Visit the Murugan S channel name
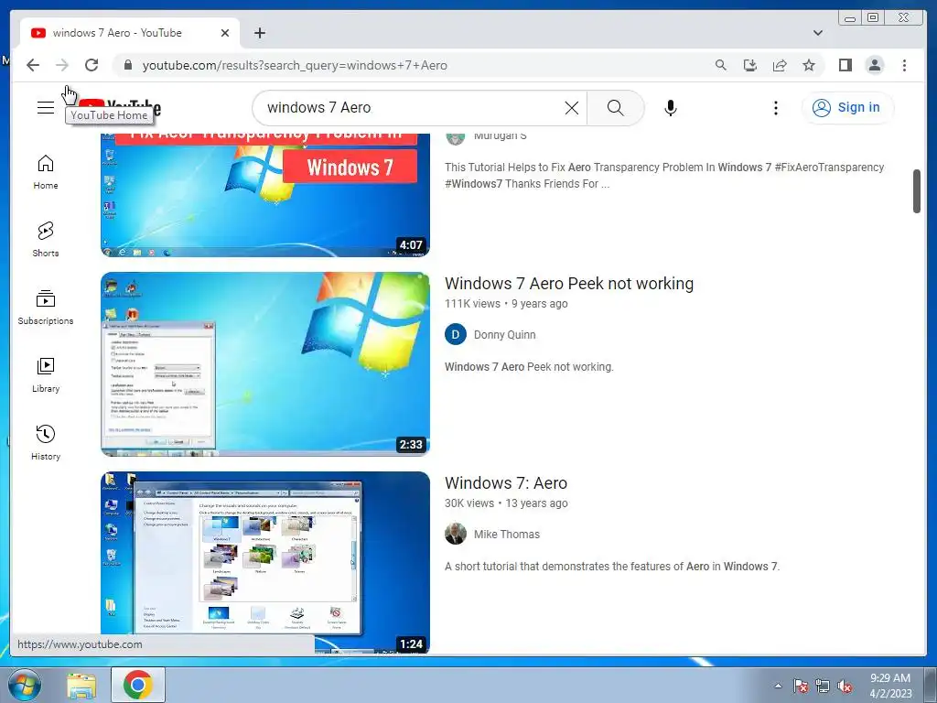 (x=501, y=136)
